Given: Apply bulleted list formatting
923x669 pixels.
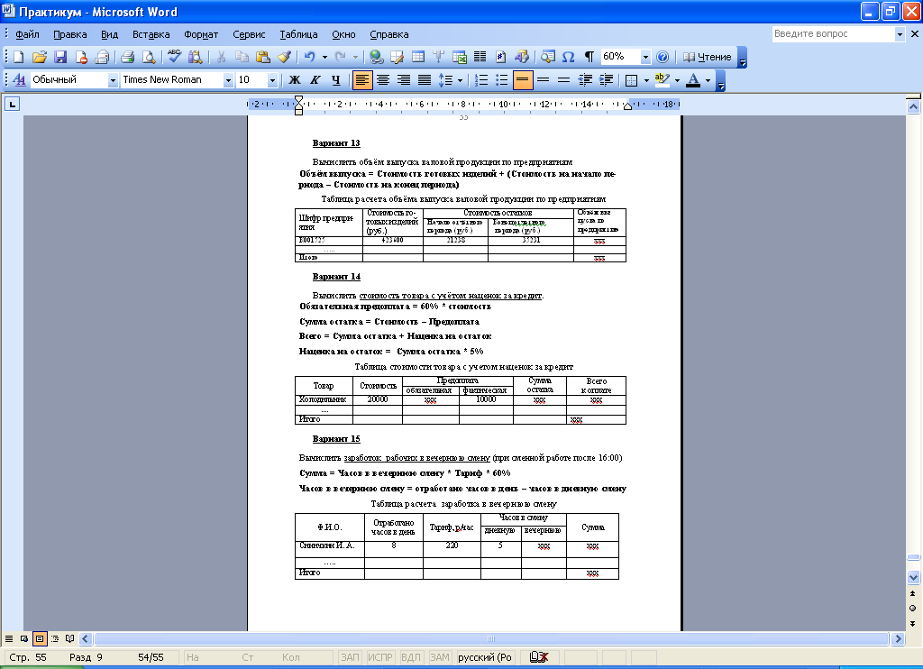Looking at the screenshot, I should (502, 79).
